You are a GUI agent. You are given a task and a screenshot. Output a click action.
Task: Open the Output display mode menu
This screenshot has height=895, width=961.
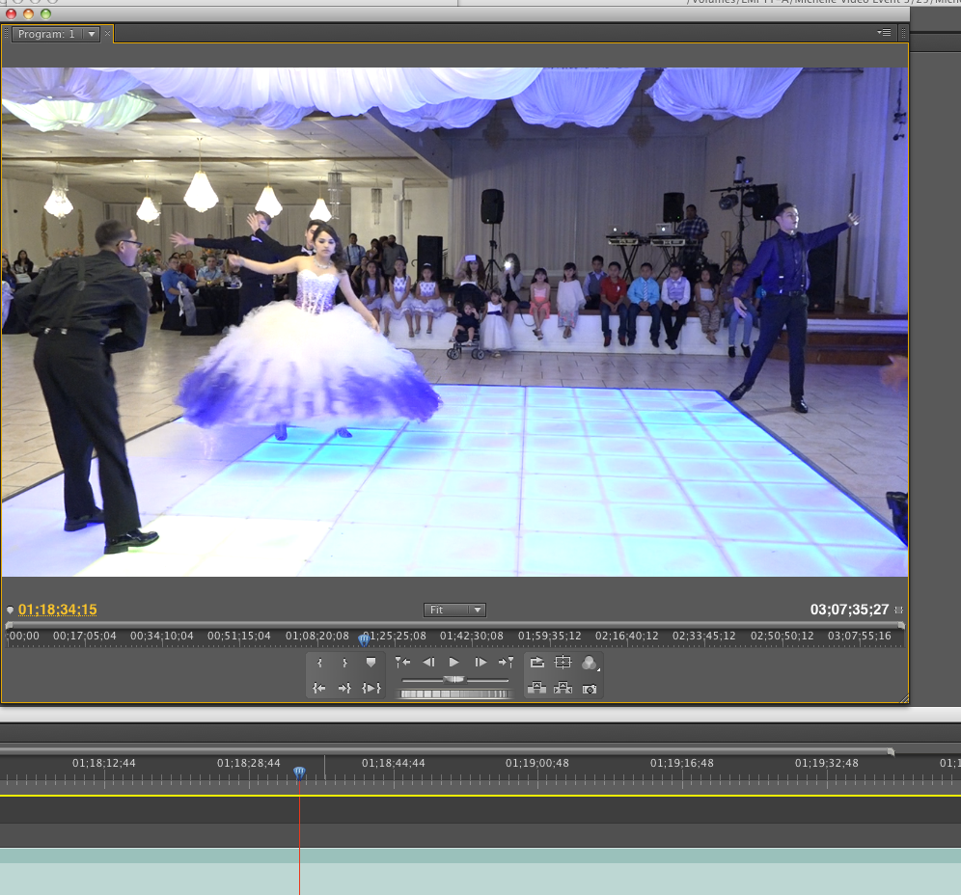click(590, 663)
